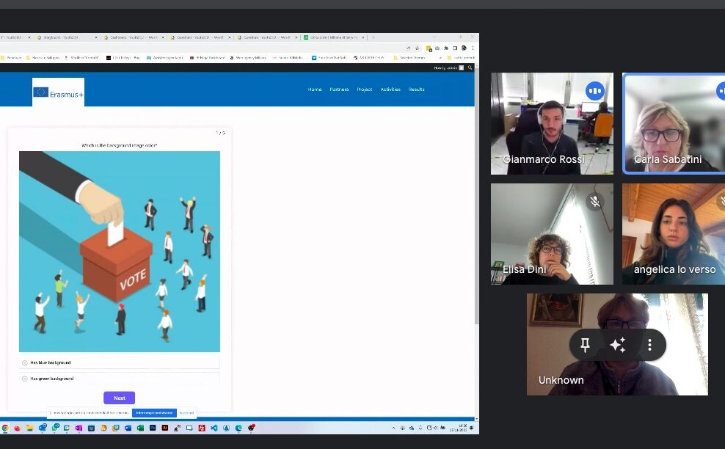
Task: Click the taskbar clock and date
Action: click(458, 428)
